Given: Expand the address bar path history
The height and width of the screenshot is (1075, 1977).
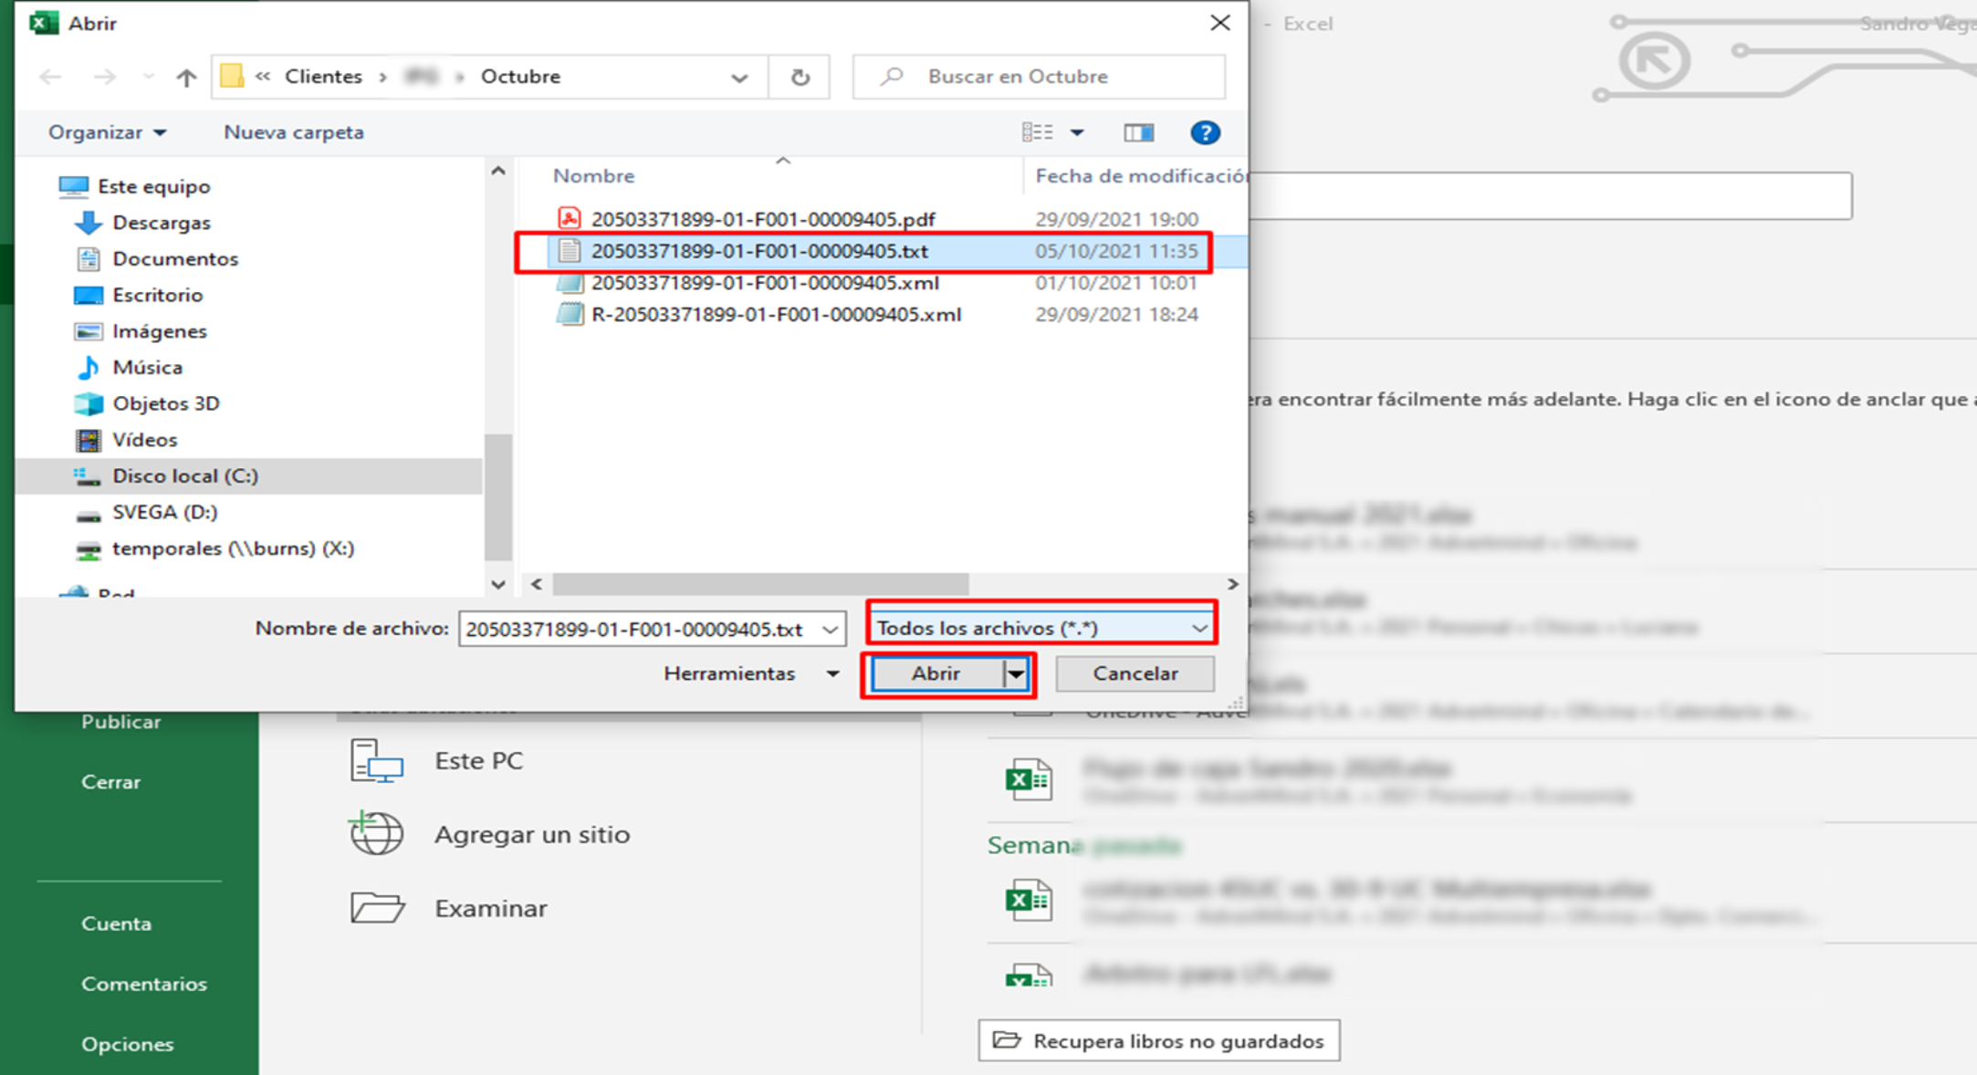Looking at the screenshot, I should click(x=738, y=78).
